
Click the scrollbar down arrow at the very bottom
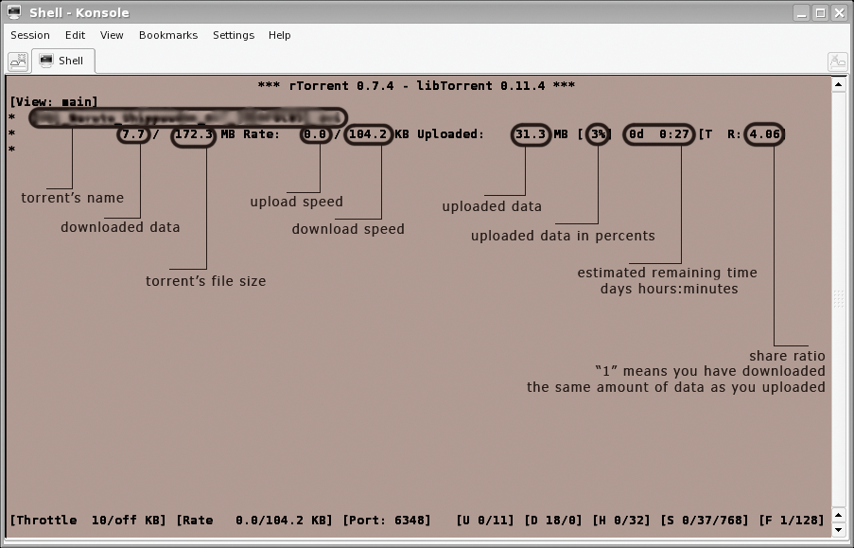[838, 529]
